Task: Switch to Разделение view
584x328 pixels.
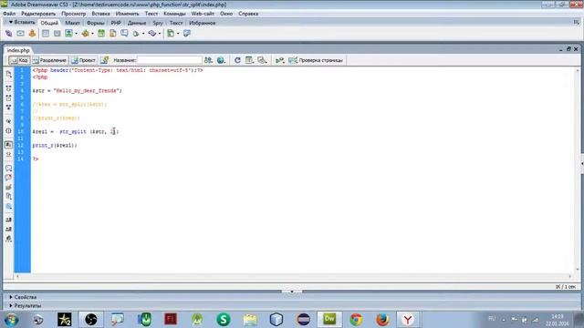Action: [x=49, y=60]
